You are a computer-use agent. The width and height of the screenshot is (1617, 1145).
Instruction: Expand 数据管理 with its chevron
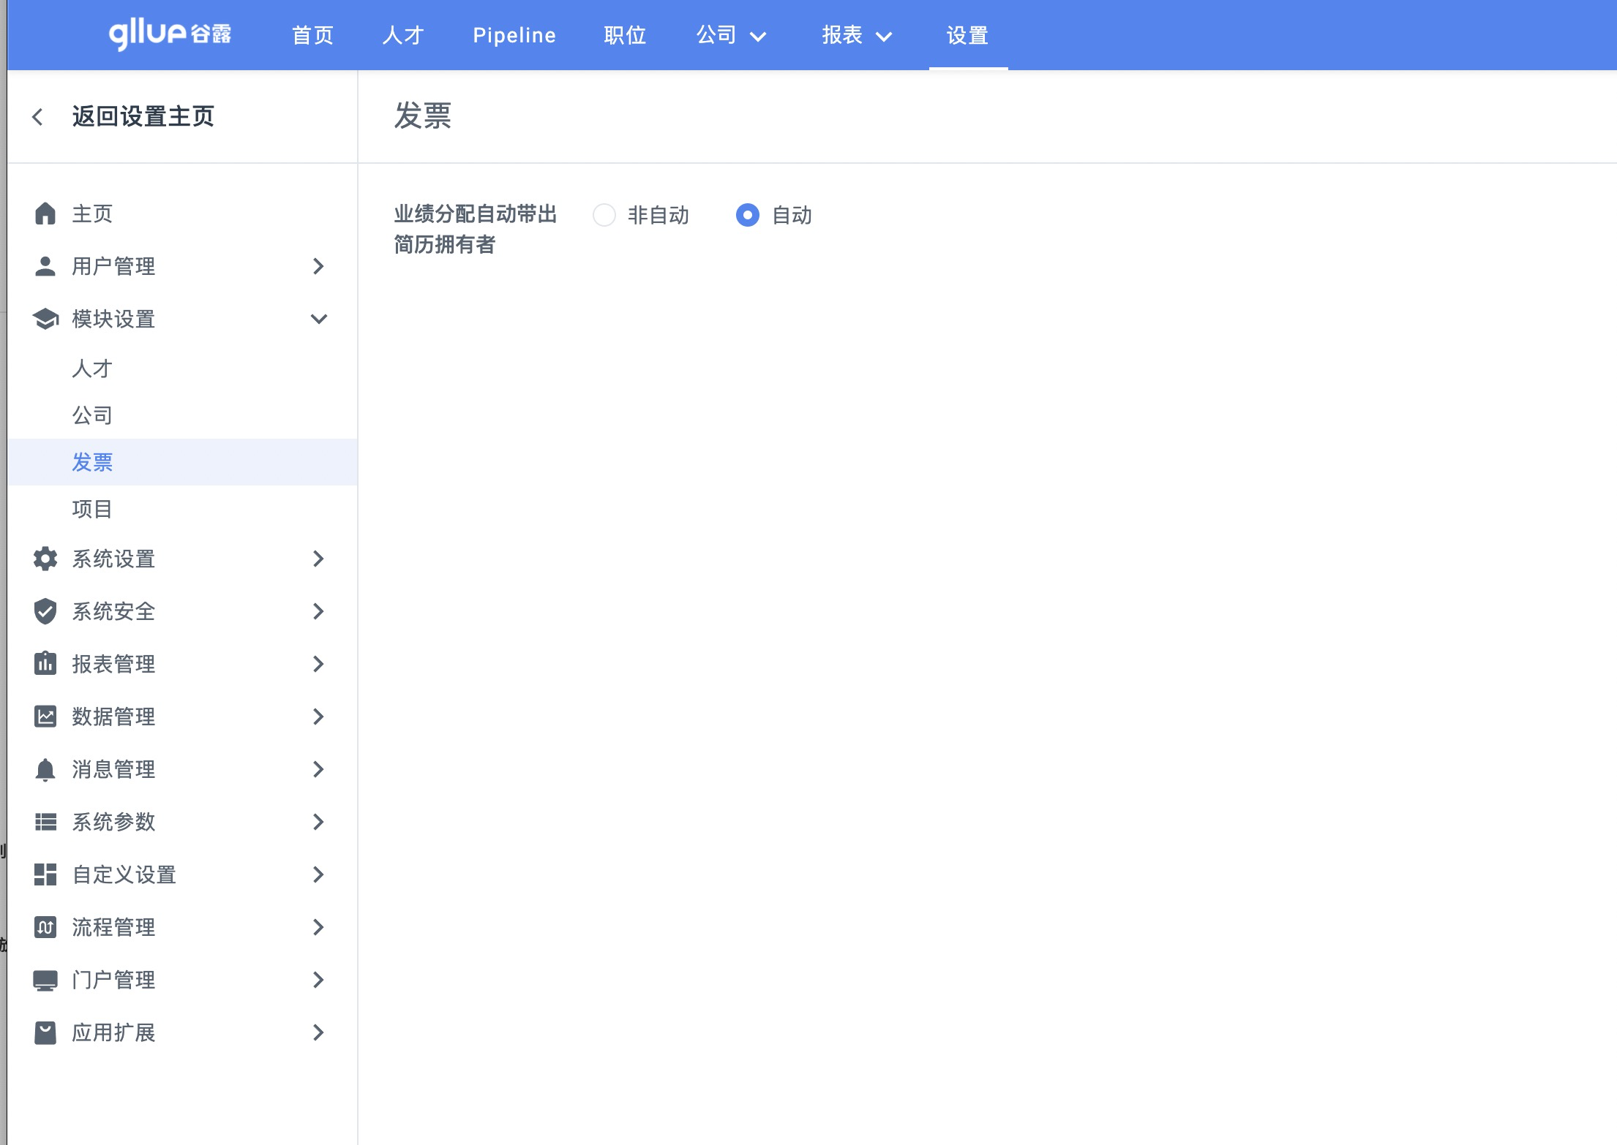(x=318, y=717)
